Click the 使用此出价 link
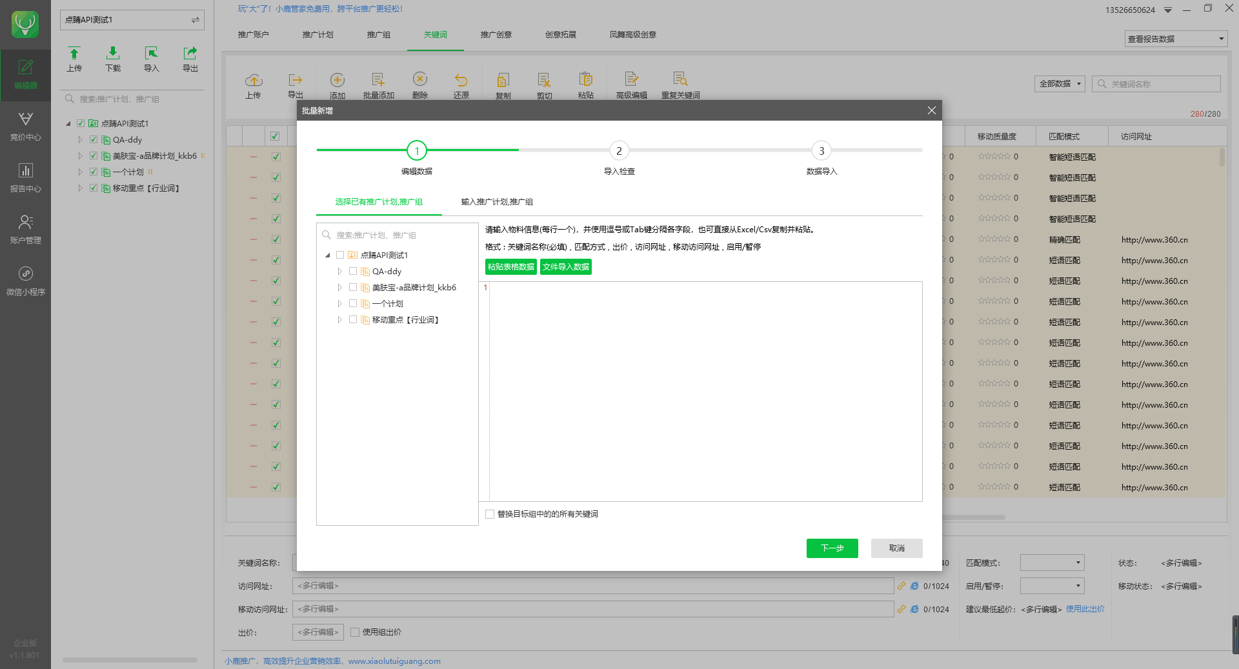 pos(1085,609)
